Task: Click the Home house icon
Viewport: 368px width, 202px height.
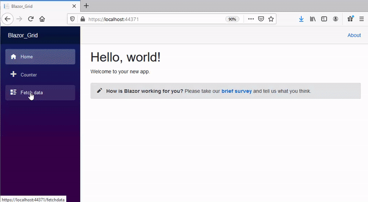Action: pyautogui.click(x=13, y=56)
